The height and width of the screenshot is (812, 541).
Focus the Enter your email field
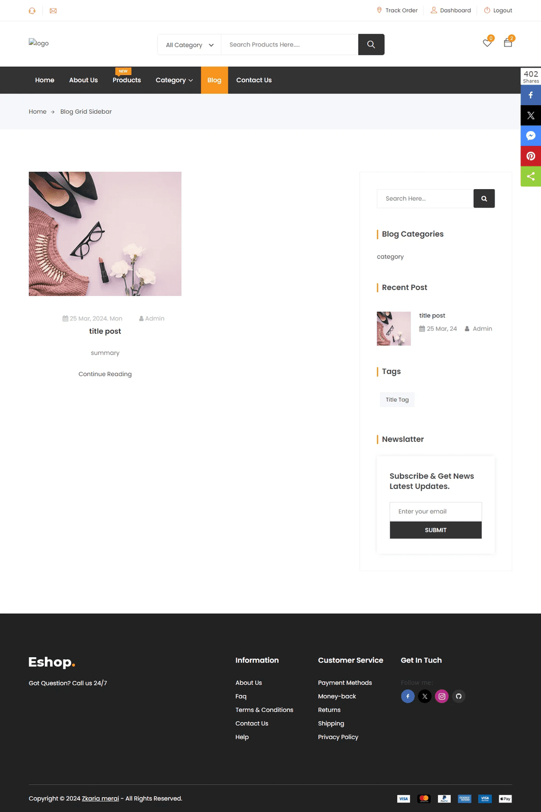[436, 511]
